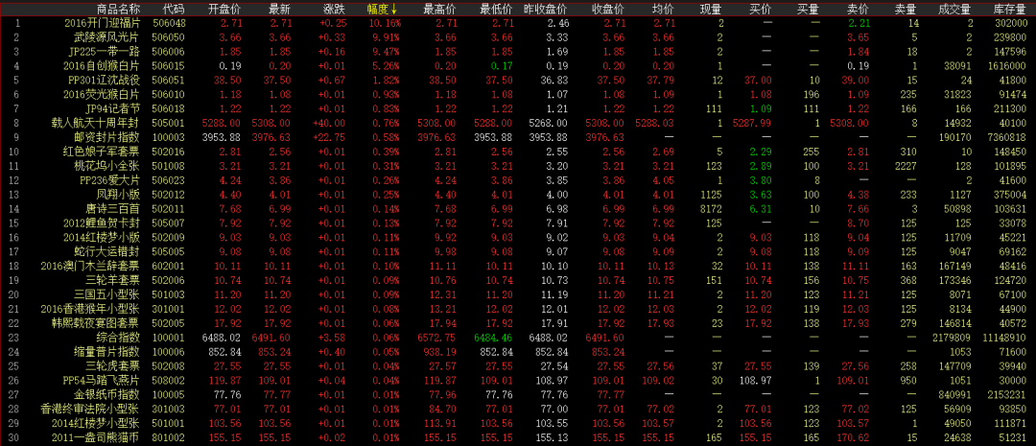Click the 卖价 column header

(x=858, y=9)
